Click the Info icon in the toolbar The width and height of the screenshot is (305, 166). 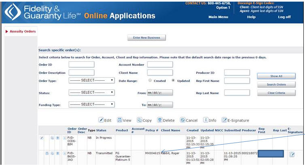[x=205, y=120]
